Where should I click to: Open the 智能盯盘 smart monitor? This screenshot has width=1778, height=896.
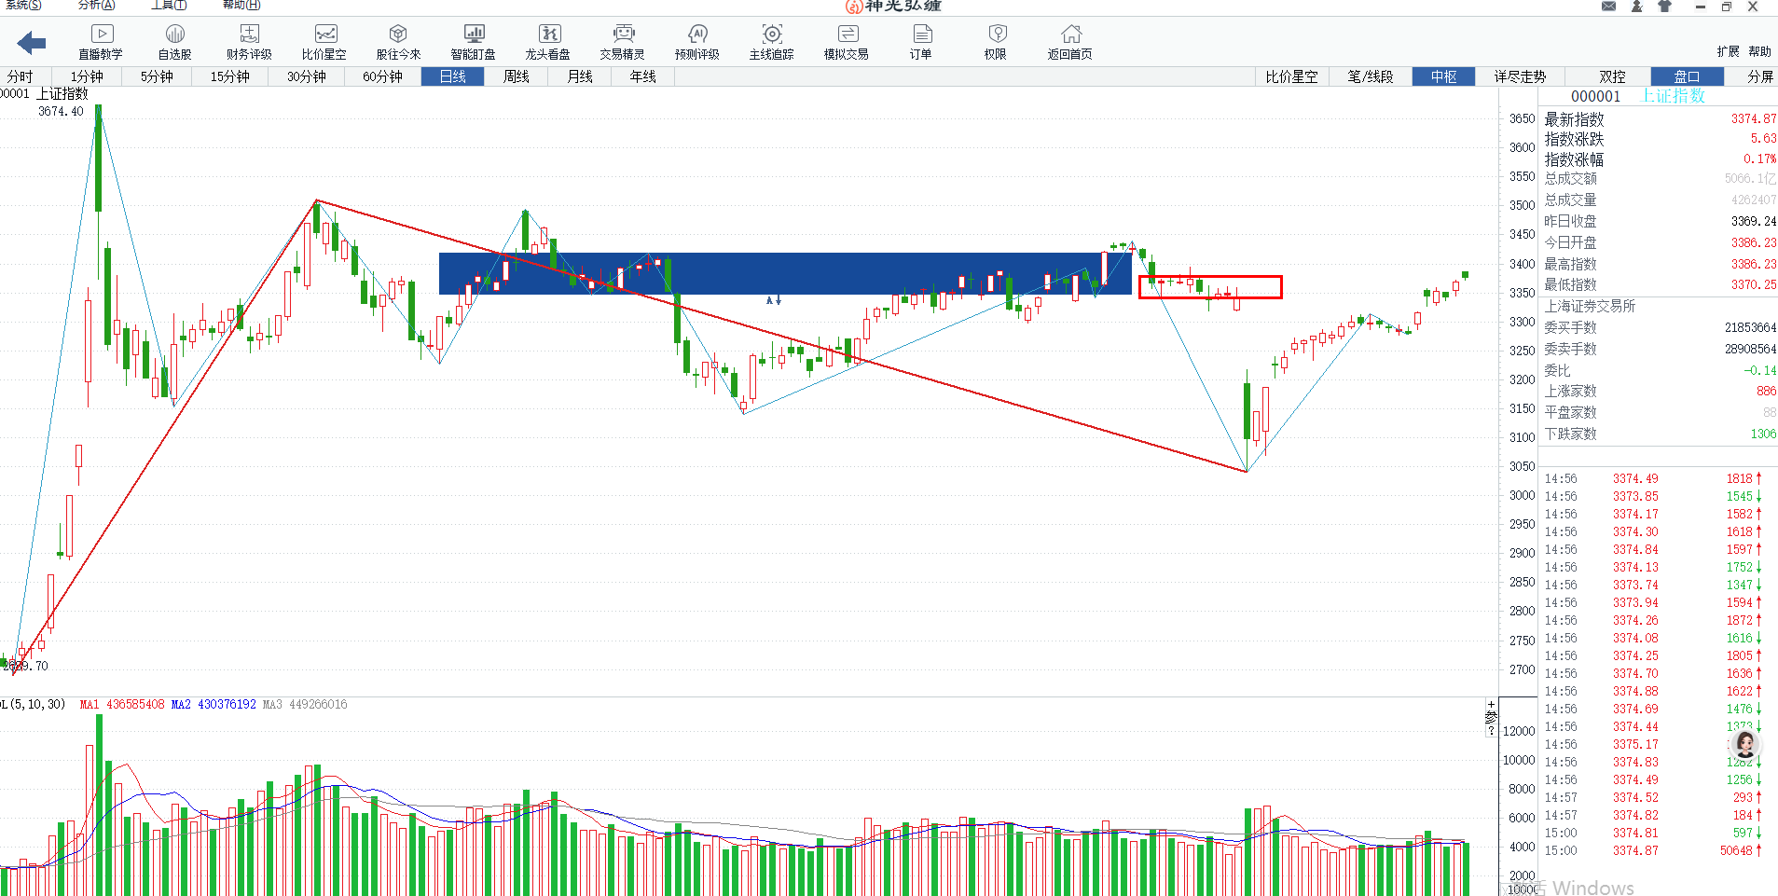pos(474,42)
